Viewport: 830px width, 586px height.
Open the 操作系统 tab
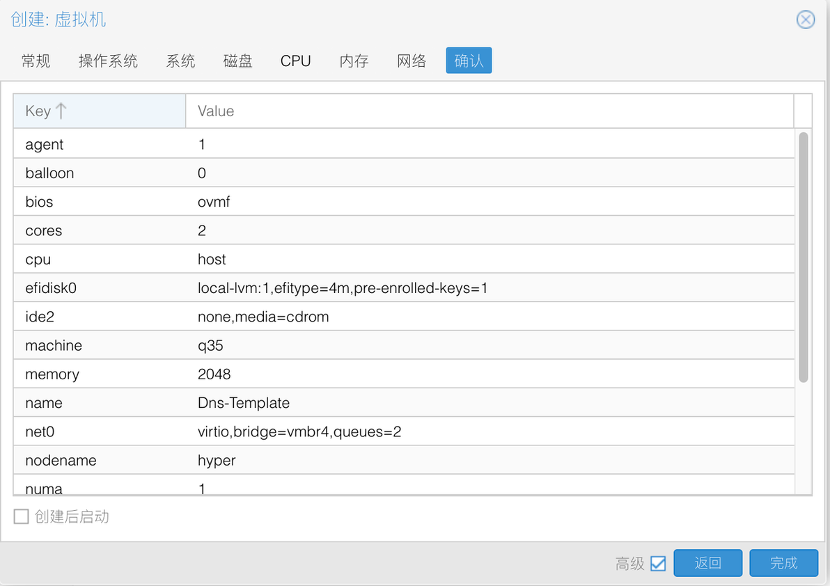(x=108, y=61)
